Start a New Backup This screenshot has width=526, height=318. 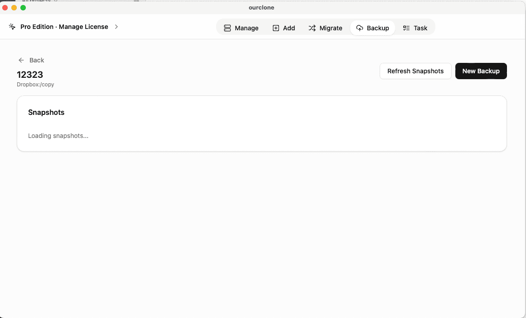[481, 71]
